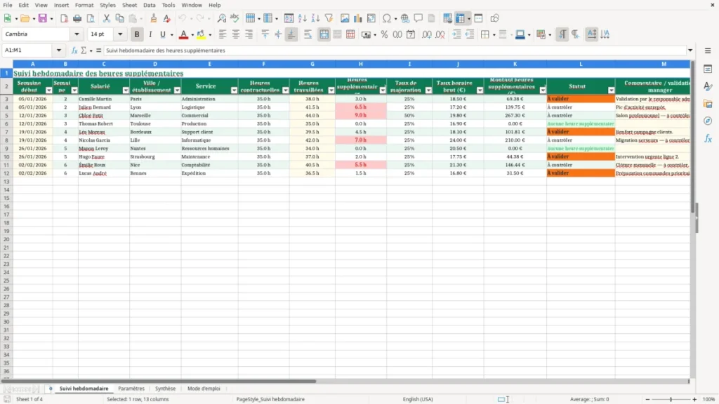
Task: Toggle Underline formatting
Action: tap(162, 34)
